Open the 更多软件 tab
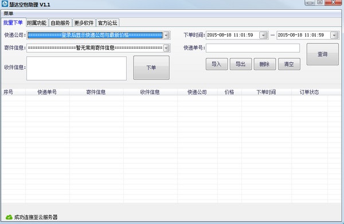344x224 pixels. click(84, 23)
